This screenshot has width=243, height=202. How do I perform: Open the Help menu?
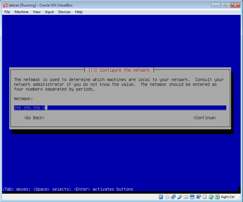point(79,12)
